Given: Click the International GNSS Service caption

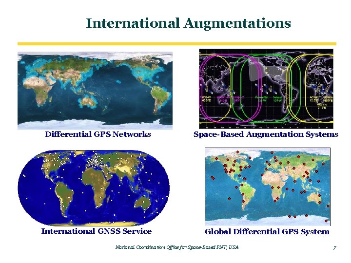Looking at the screenshot, I should 97,231.
